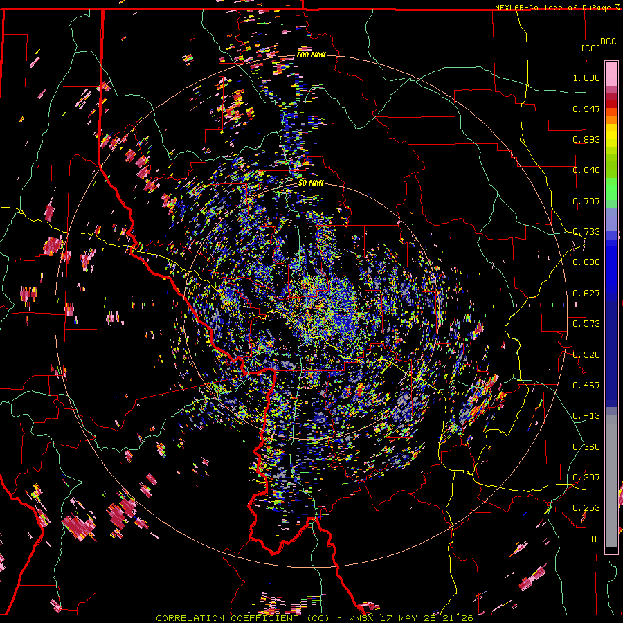The image size is (623, 623).
Task: Click the 50 NMI range ring label
Action: [311, 183]
